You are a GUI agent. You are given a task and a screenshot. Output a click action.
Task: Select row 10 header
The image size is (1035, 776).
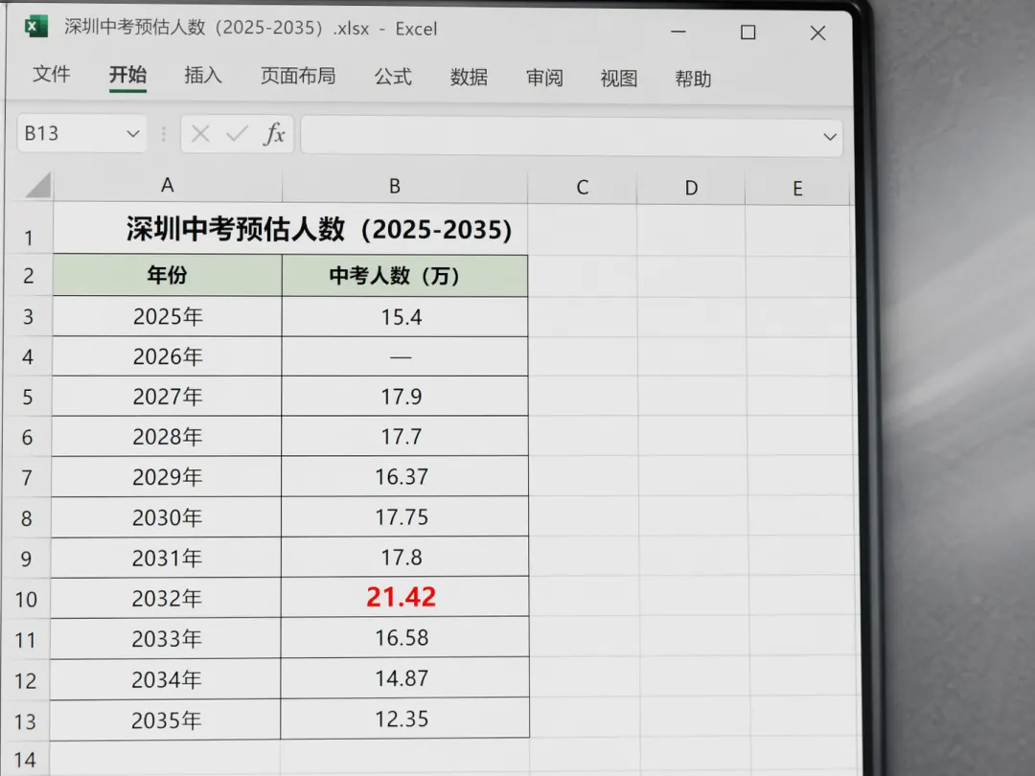point(26,599)
